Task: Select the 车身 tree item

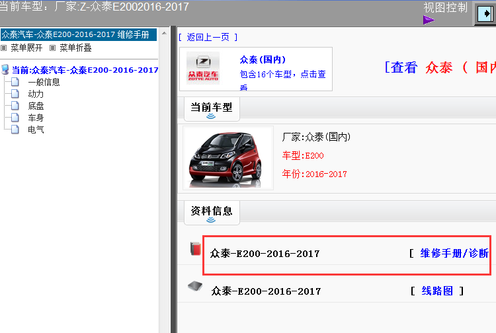Action: pos(36,118)
